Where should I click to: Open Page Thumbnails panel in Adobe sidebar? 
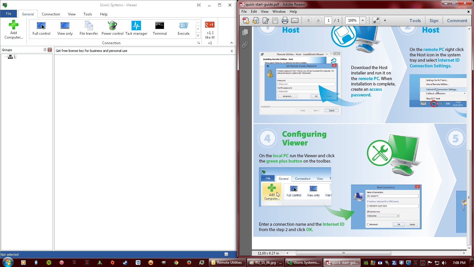click(245, 32)
